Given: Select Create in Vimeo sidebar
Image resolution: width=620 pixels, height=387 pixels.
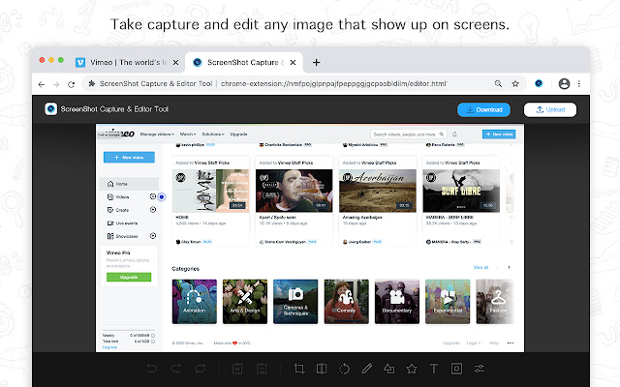Looking at the screenshot, I should click(x=123, y=210).
